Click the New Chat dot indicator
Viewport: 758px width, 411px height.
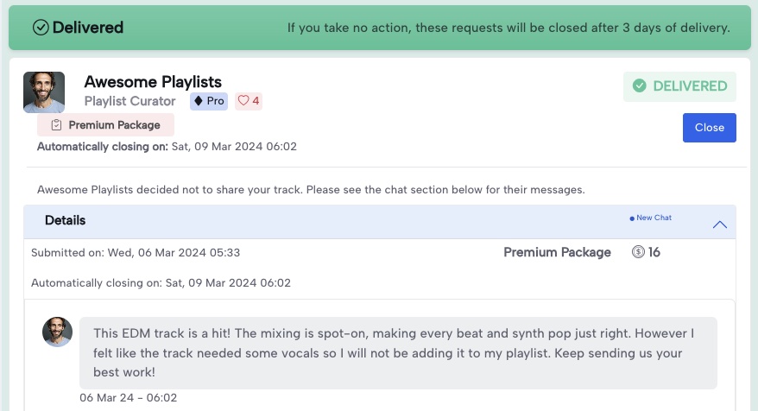pos(632,218)
